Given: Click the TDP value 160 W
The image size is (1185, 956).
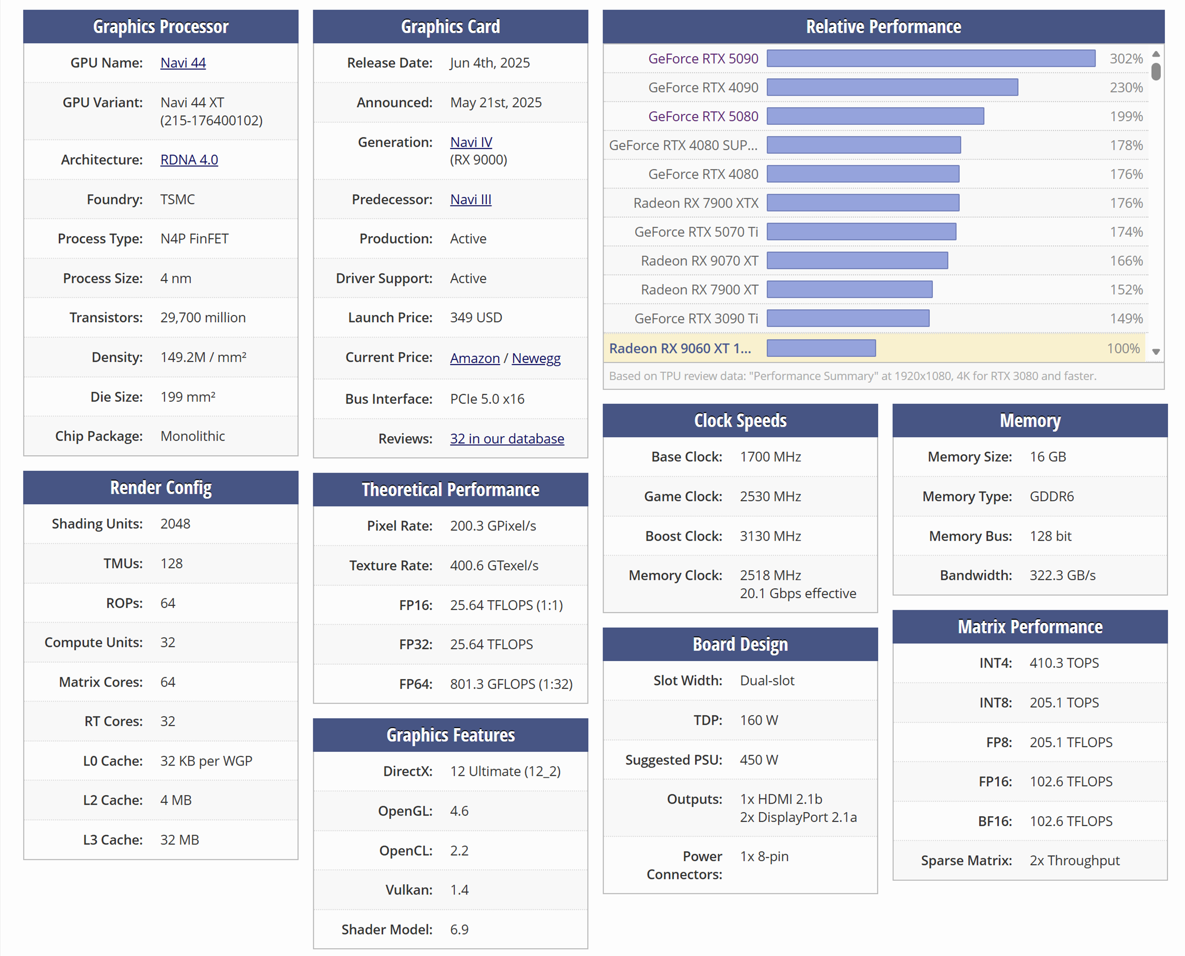Looking at the screenshot, I should tap(759, 720).
